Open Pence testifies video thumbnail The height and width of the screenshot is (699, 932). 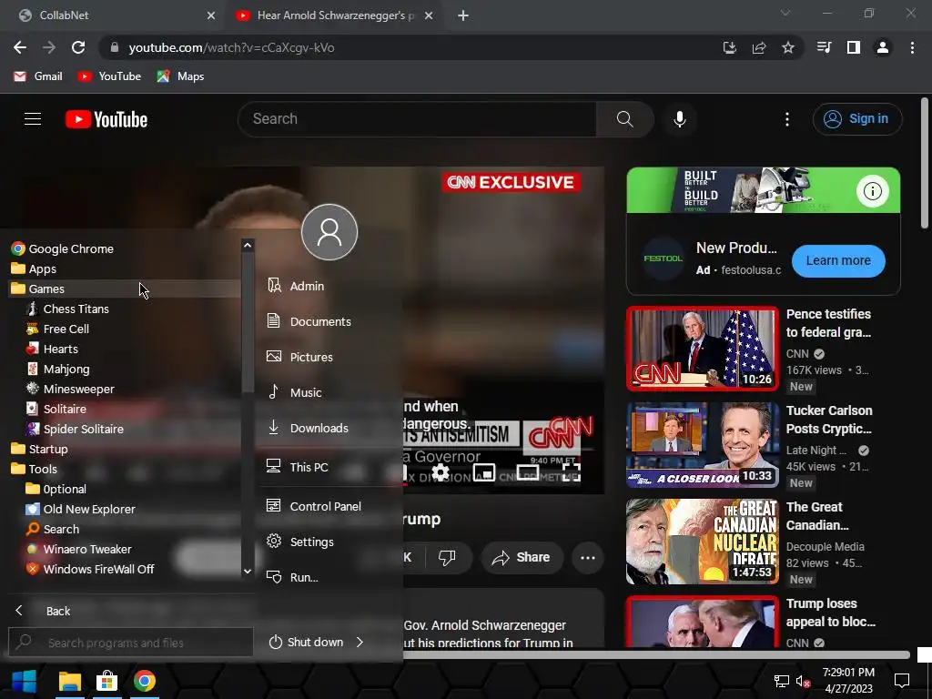pyautogui.click(x=703, y=349)
